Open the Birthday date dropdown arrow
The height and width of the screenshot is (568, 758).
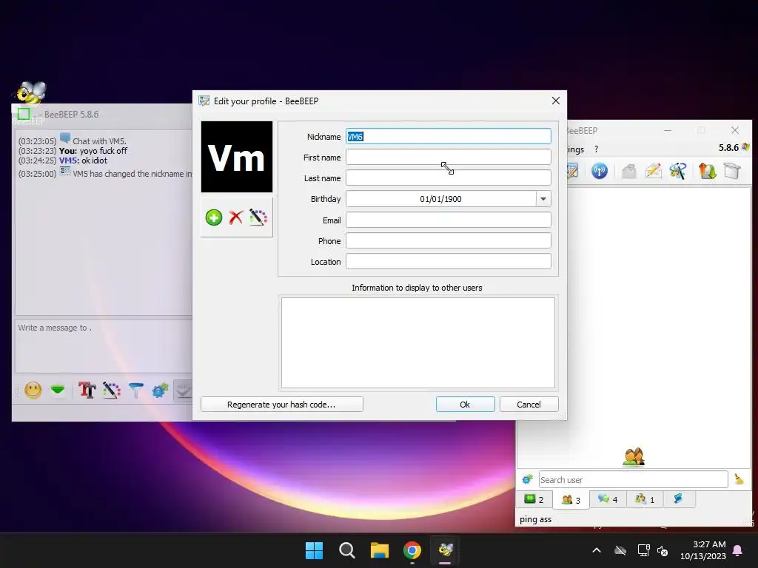pyautogui.click(x=543, y=198)
